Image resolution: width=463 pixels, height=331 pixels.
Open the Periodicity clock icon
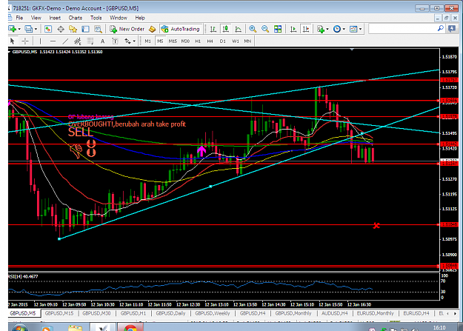[337, 29]
